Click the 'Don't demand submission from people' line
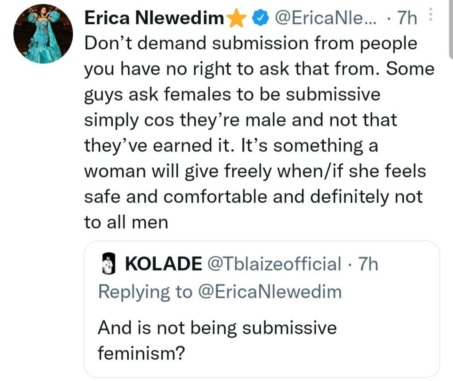Screen dimensions: 453x381 click(250, 43)
